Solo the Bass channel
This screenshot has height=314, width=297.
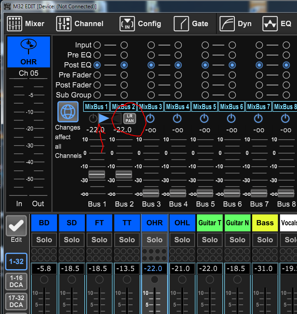(x=265, y=240)
